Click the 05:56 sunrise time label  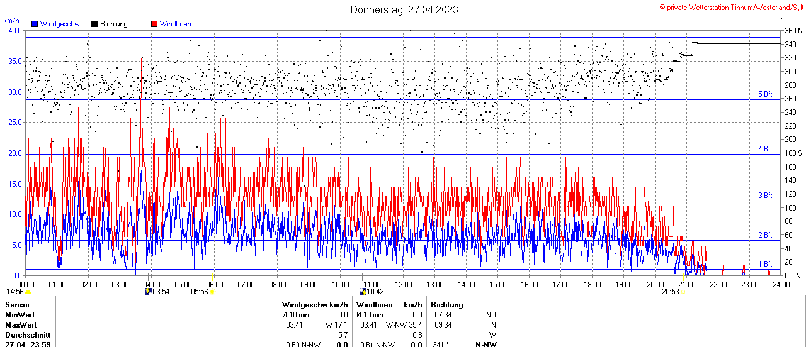point(200,292)
